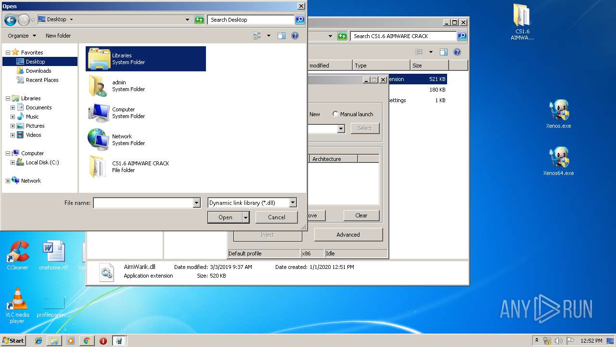The width and height of the screenshot is (616, 347).
Task: Click the Search Desktop magnifier icon
Action: coord(300,20)
